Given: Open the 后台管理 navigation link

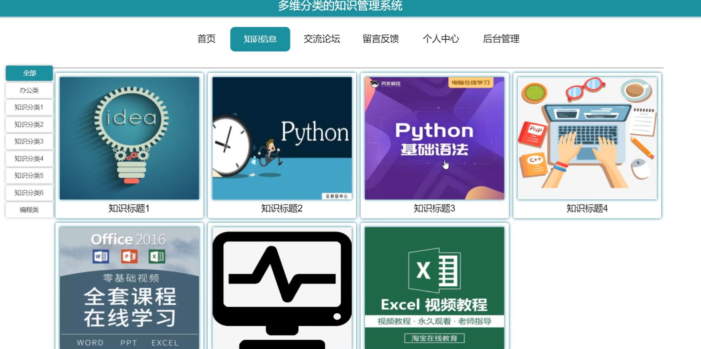Looking at the screenshot, I should (x=501, y=39).
